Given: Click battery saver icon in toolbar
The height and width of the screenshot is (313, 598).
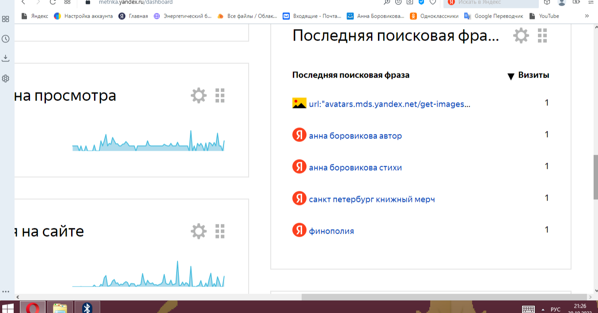Looking at the screenshot, I should click(x=576, y=2).
